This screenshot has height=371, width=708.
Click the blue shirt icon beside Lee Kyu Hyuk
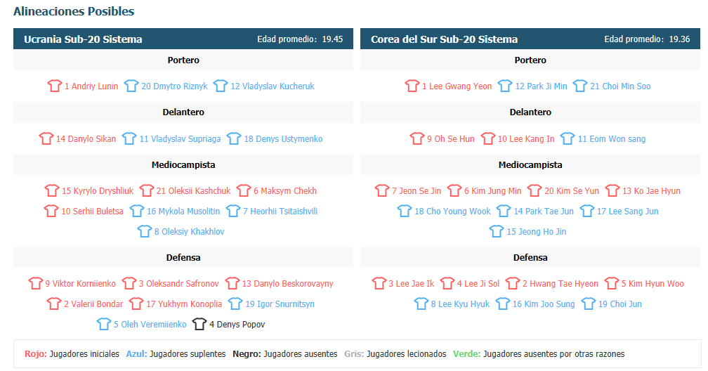421,304
